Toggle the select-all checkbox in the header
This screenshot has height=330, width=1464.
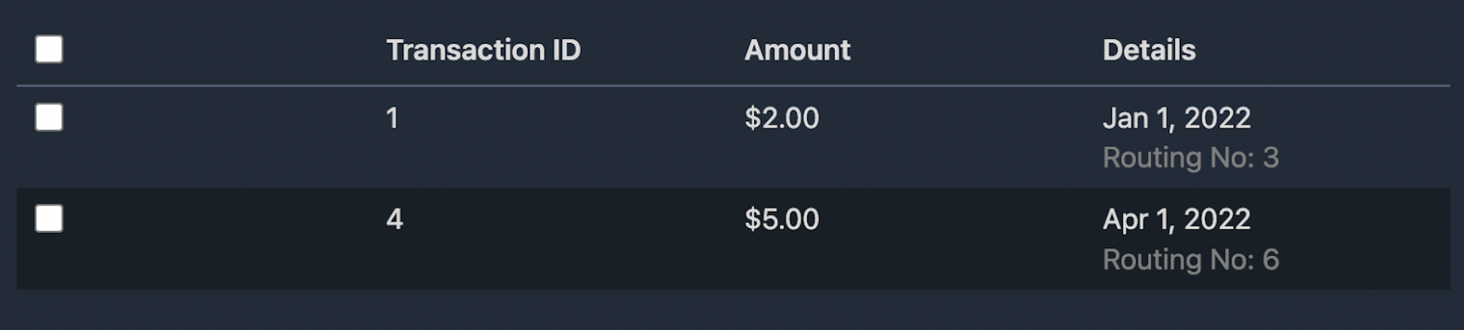(49, 49)
